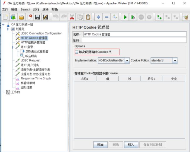The height and width of the screenshot is (152, 190).
Task: Click the Clear broom icon
Action: pyautogui.click(x=186, y=17)
